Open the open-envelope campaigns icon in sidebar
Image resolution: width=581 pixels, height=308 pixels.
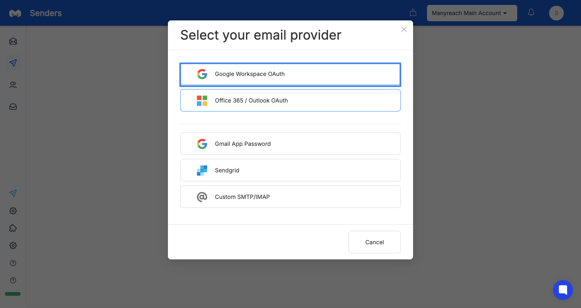(x=13, y=41)
